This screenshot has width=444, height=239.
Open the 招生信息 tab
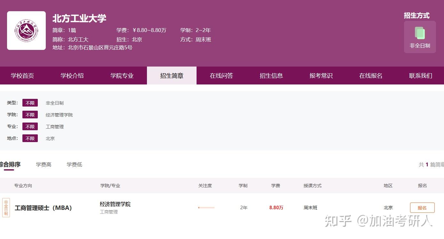pos(271,76)
